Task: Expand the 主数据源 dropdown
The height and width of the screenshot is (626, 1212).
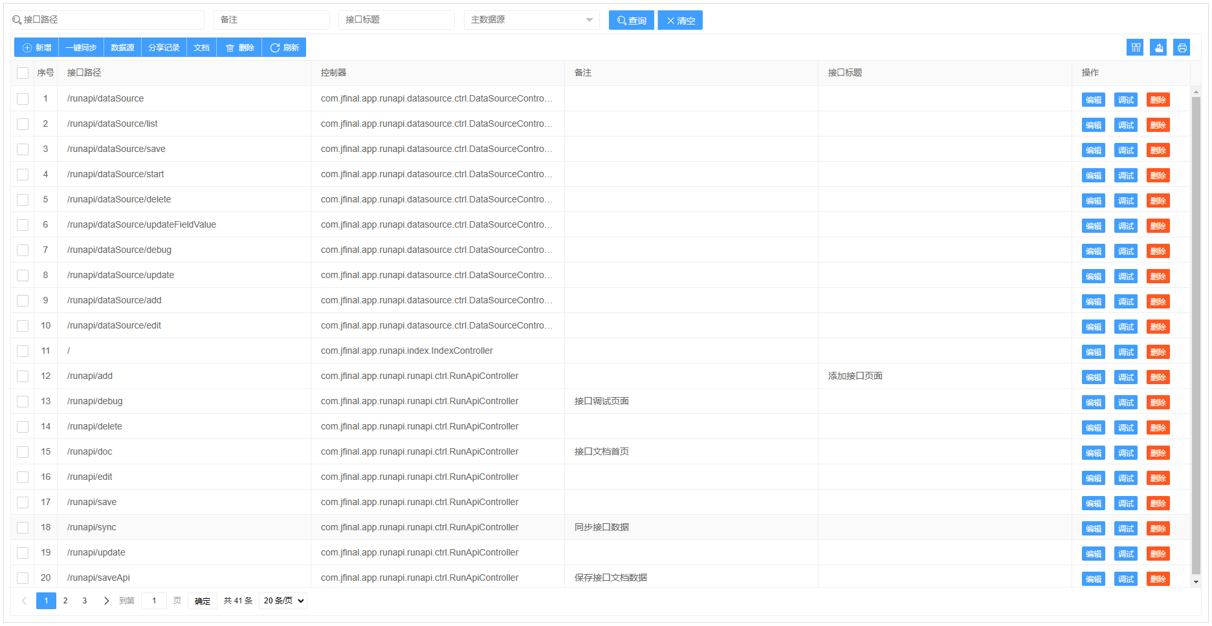Action: pos(531,20)
